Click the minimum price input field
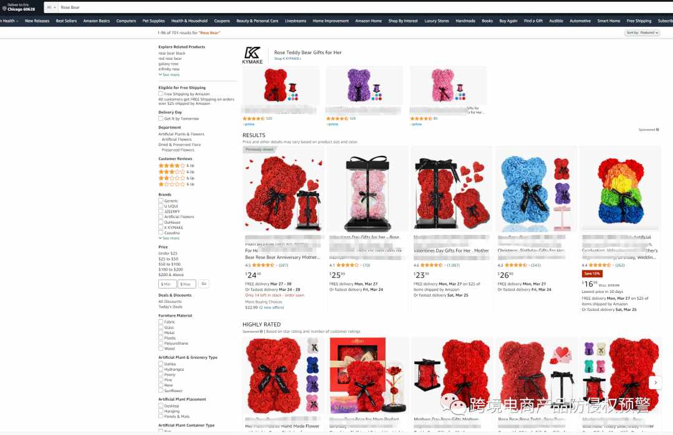 pyautogui.click(x=167, y=284)
